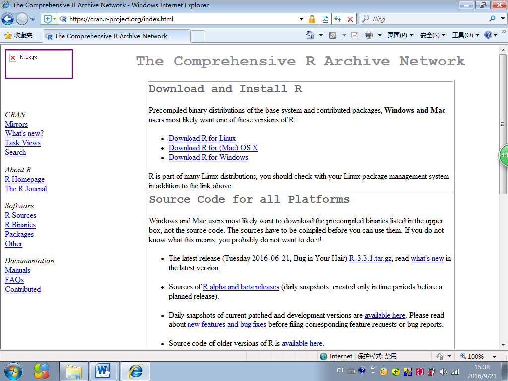
Task: Click the Help question mark icon
Action: click(x=488, y=35)
